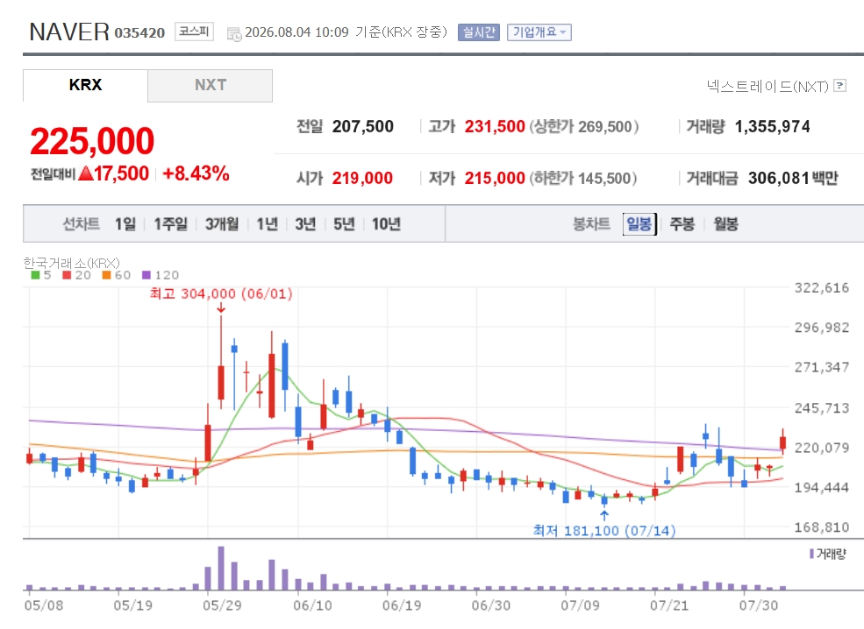Click the 최고 304,000 high marker
Screen dimensions: 864x629
coord(221,293)
